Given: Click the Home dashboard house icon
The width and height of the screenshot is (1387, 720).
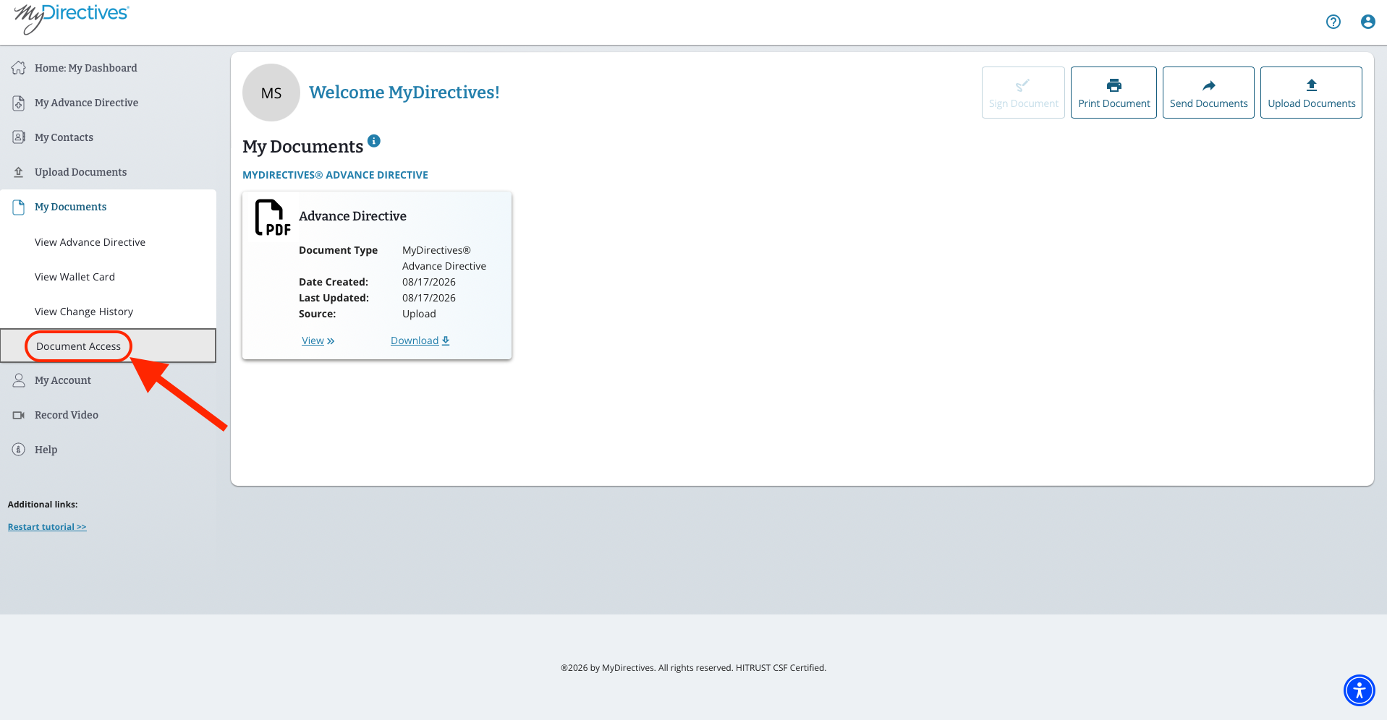Looking at the screenshot, I should (19, 68).
